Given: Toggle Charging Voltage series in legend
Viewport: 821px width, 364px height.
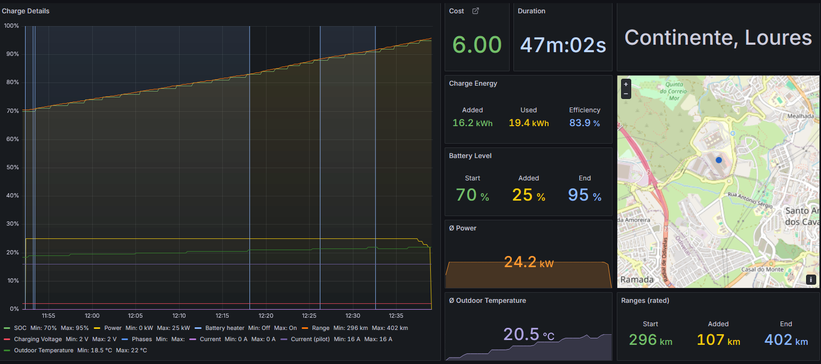Looking at the screenshot, I should pyautogui.click(x=38, y=339).
